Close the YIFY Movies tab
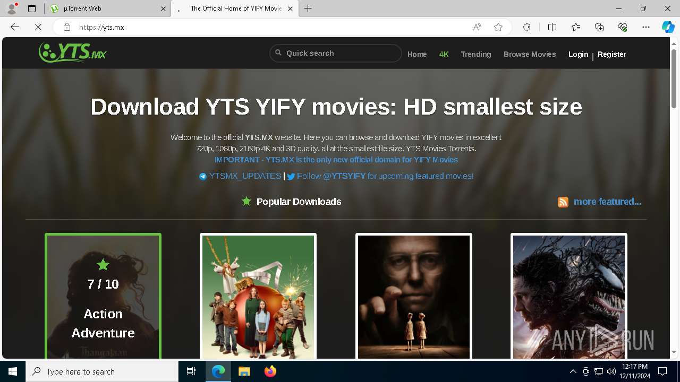This screenshot has height=382, width=680. click(x=290, y=8)
